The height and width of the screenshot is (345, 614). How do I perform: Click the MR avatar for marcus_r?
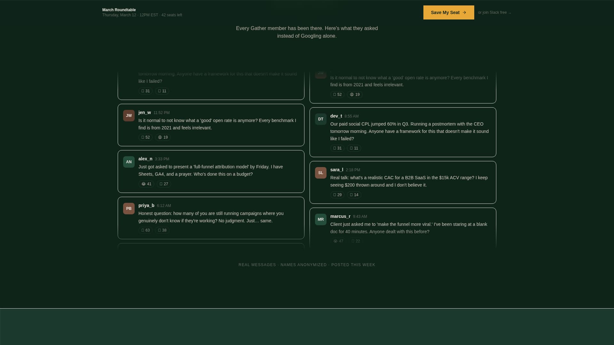coord(321,219)
